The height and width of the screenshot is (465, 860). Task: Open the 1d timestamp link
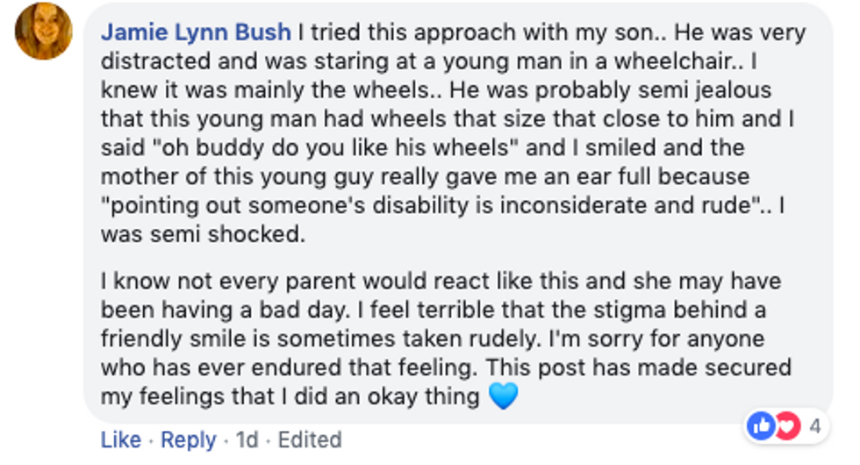(x=247, y=440)
